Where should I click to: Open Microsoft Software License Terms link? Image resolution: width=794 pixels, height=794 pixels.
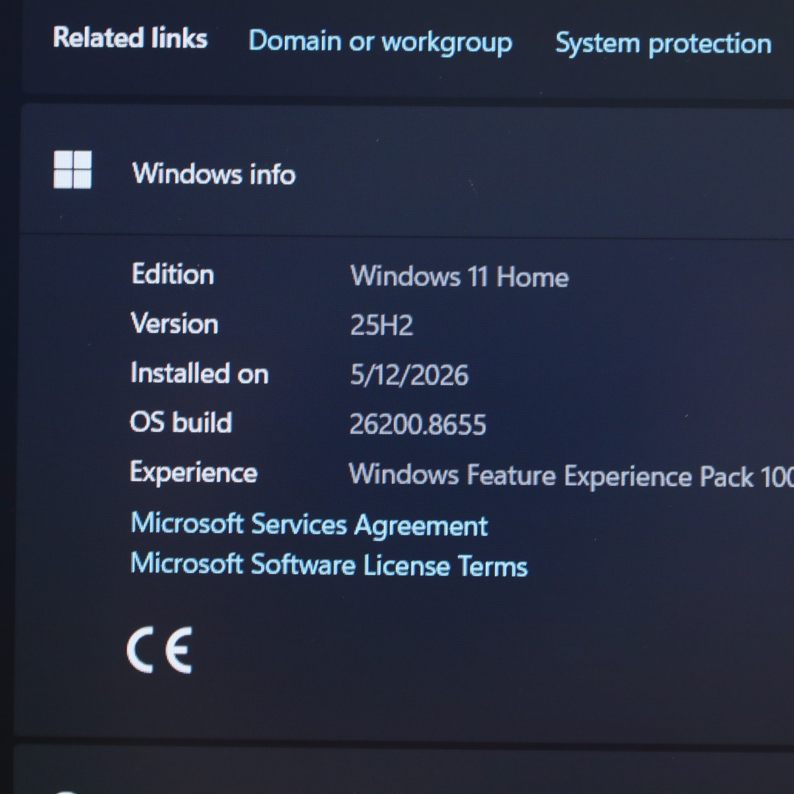pos(329,565)
